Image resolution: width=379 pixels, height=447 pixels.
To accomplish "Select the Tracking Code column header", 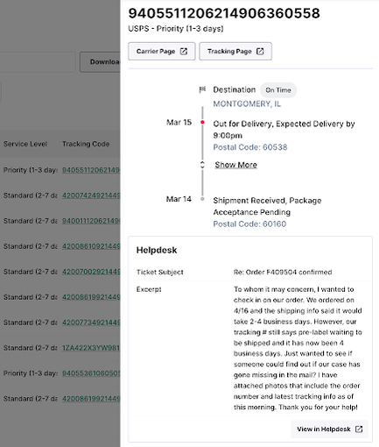I will coord(86,144).
